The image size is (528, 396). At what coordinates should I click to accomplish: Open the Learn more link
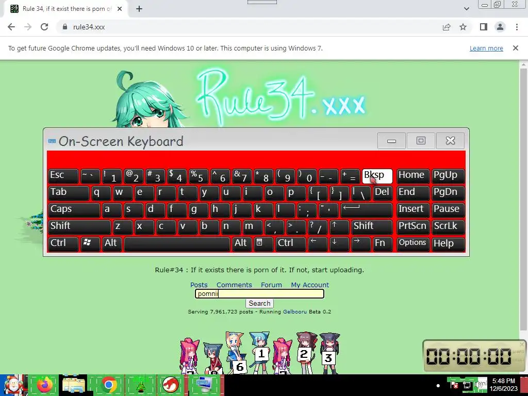tap(486, 48)
